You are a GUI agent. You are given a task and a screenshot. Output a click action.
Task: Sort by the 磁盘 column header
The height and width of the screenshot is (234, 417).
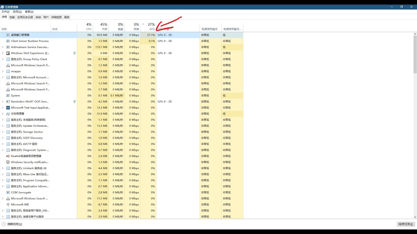pyautogui.click(x=117, y=27)
